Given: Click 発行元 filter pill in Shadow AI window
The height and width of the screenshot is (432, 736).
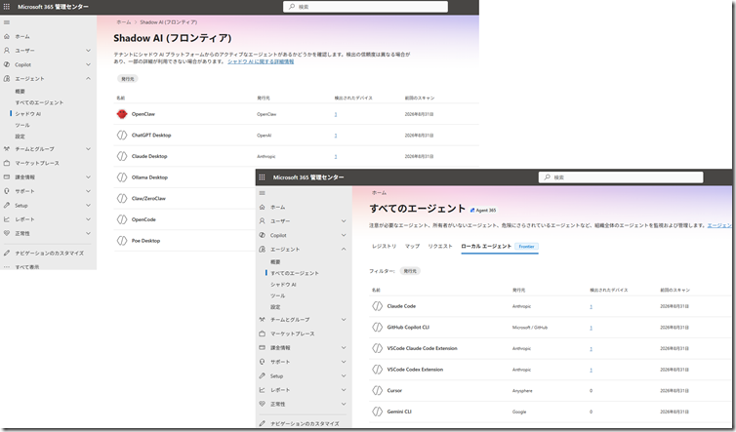Looking at the screenshot, I should [128, 79].
